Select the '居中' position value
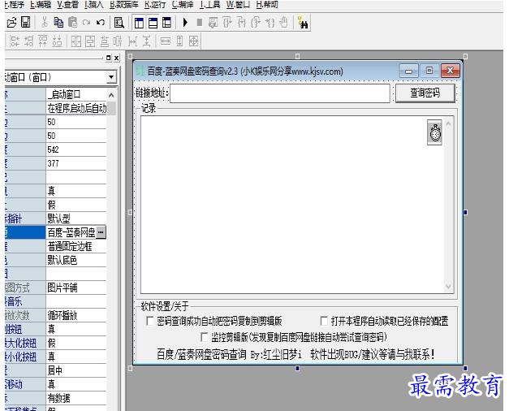The image size is (509, 411). pos(76,370)
